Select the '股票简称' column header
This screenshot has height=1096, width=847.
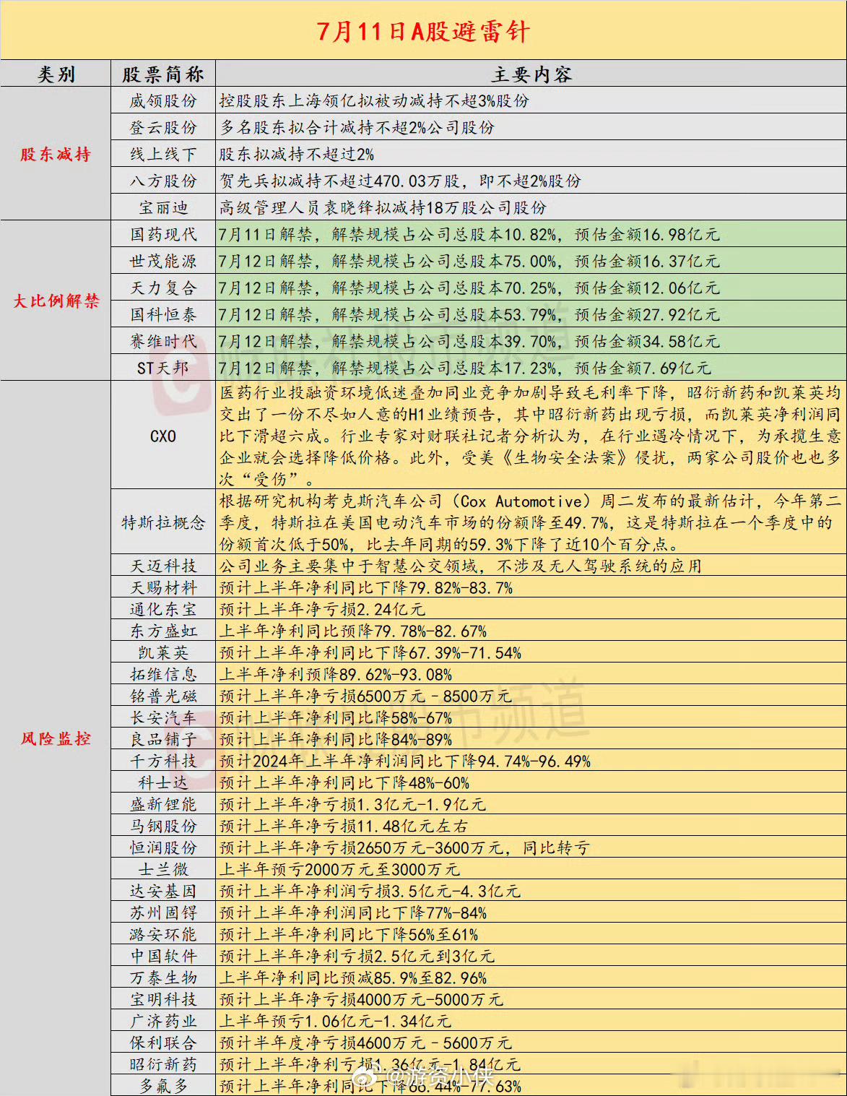pyautogui.click(x=163, y=74)
